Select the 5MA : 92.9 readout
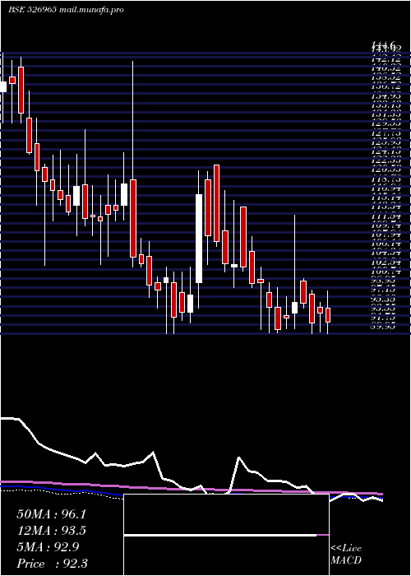 (48, 547)
